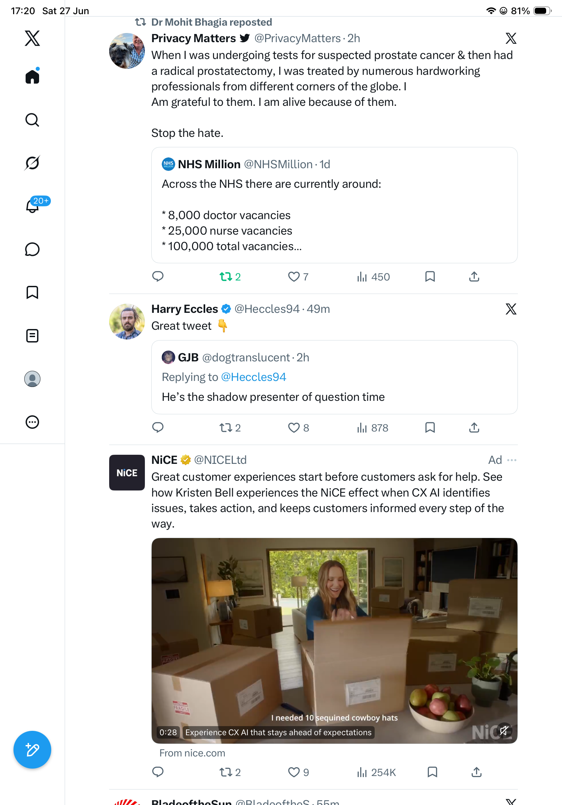562x805 pixels.
Task: Open the More menu circle in sidebar
Action: [x=32, y=422]
